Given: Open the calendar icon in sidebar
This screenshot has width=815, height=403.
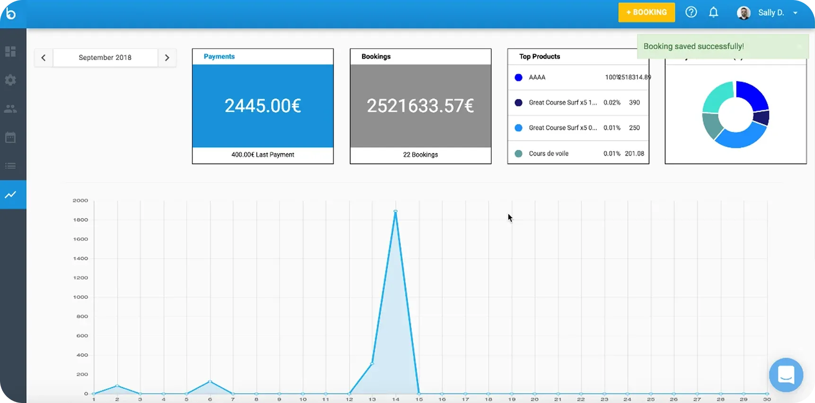Looking at the screenshot, I should (10, 138).
